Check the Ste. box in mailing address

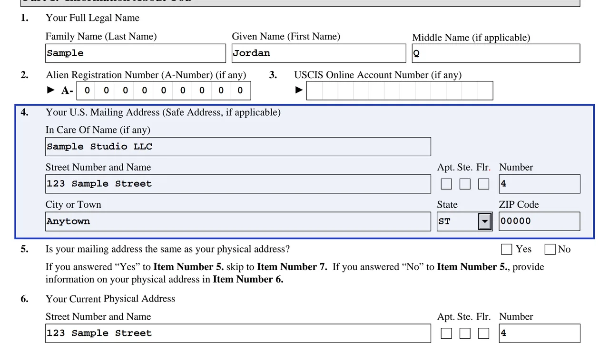tap(465, 184)
